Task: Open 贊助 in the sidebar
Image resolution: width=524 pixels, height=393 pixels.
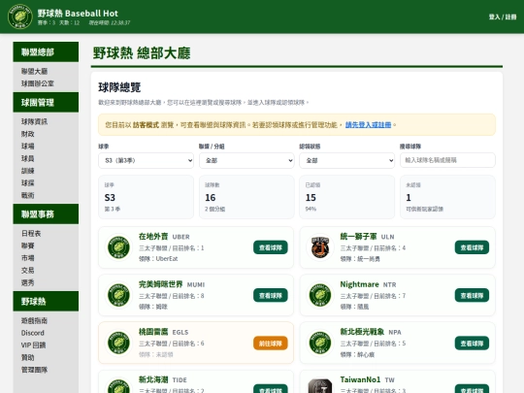Action: 28,357
